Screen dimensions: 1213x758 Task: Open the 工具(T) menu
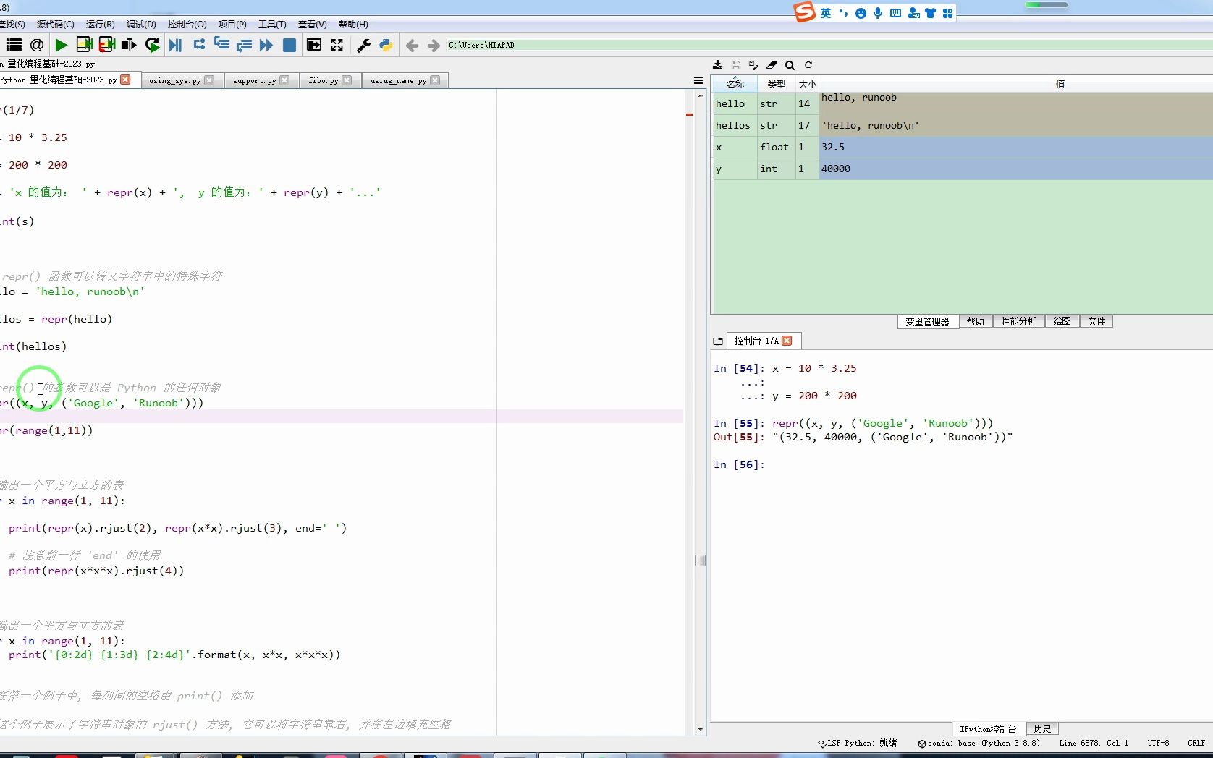(x=272, y=25)
